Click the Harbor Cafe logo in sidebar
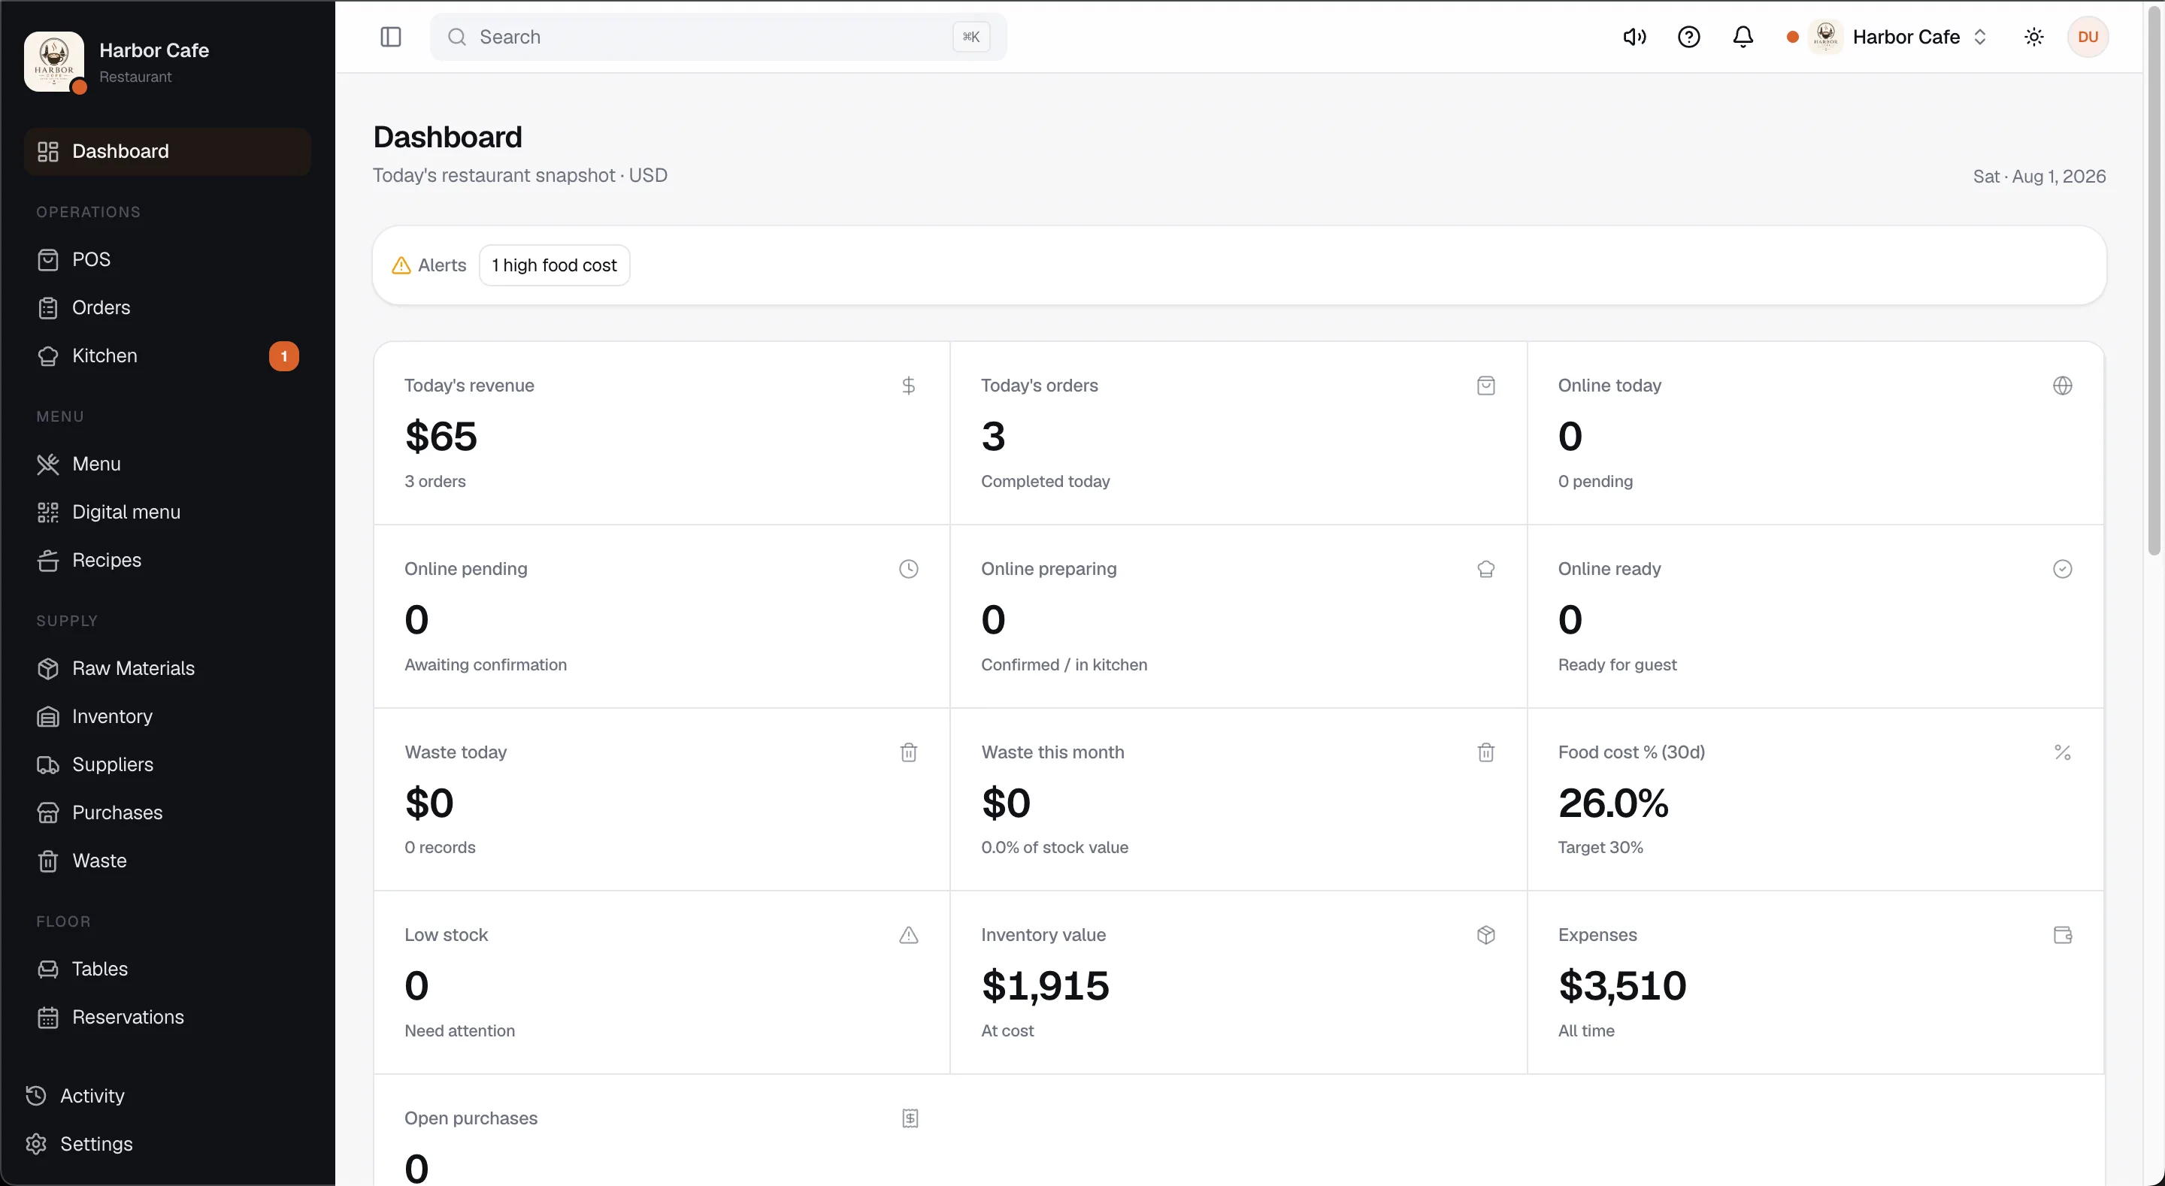This screenshot has width=2165, height=1186. click(55, 62)
